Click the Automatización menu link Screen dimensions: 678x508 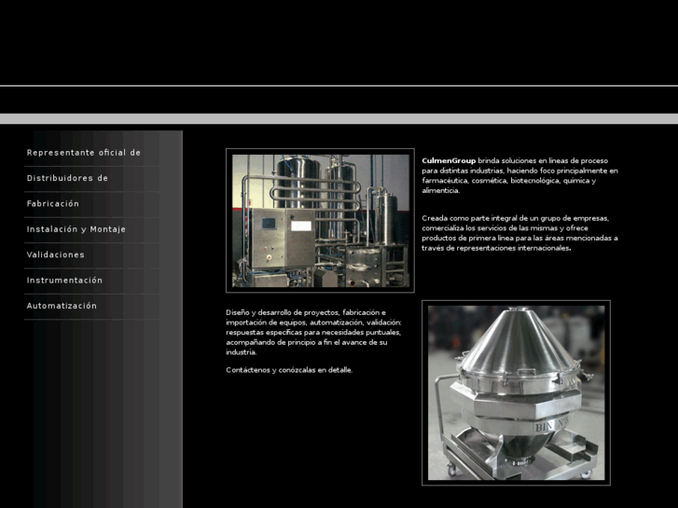click(62, 306)
